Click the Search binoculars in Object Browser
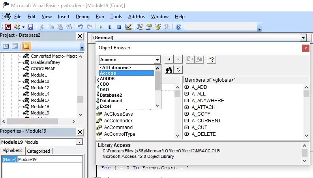313x178 pixels. [169, 69]
